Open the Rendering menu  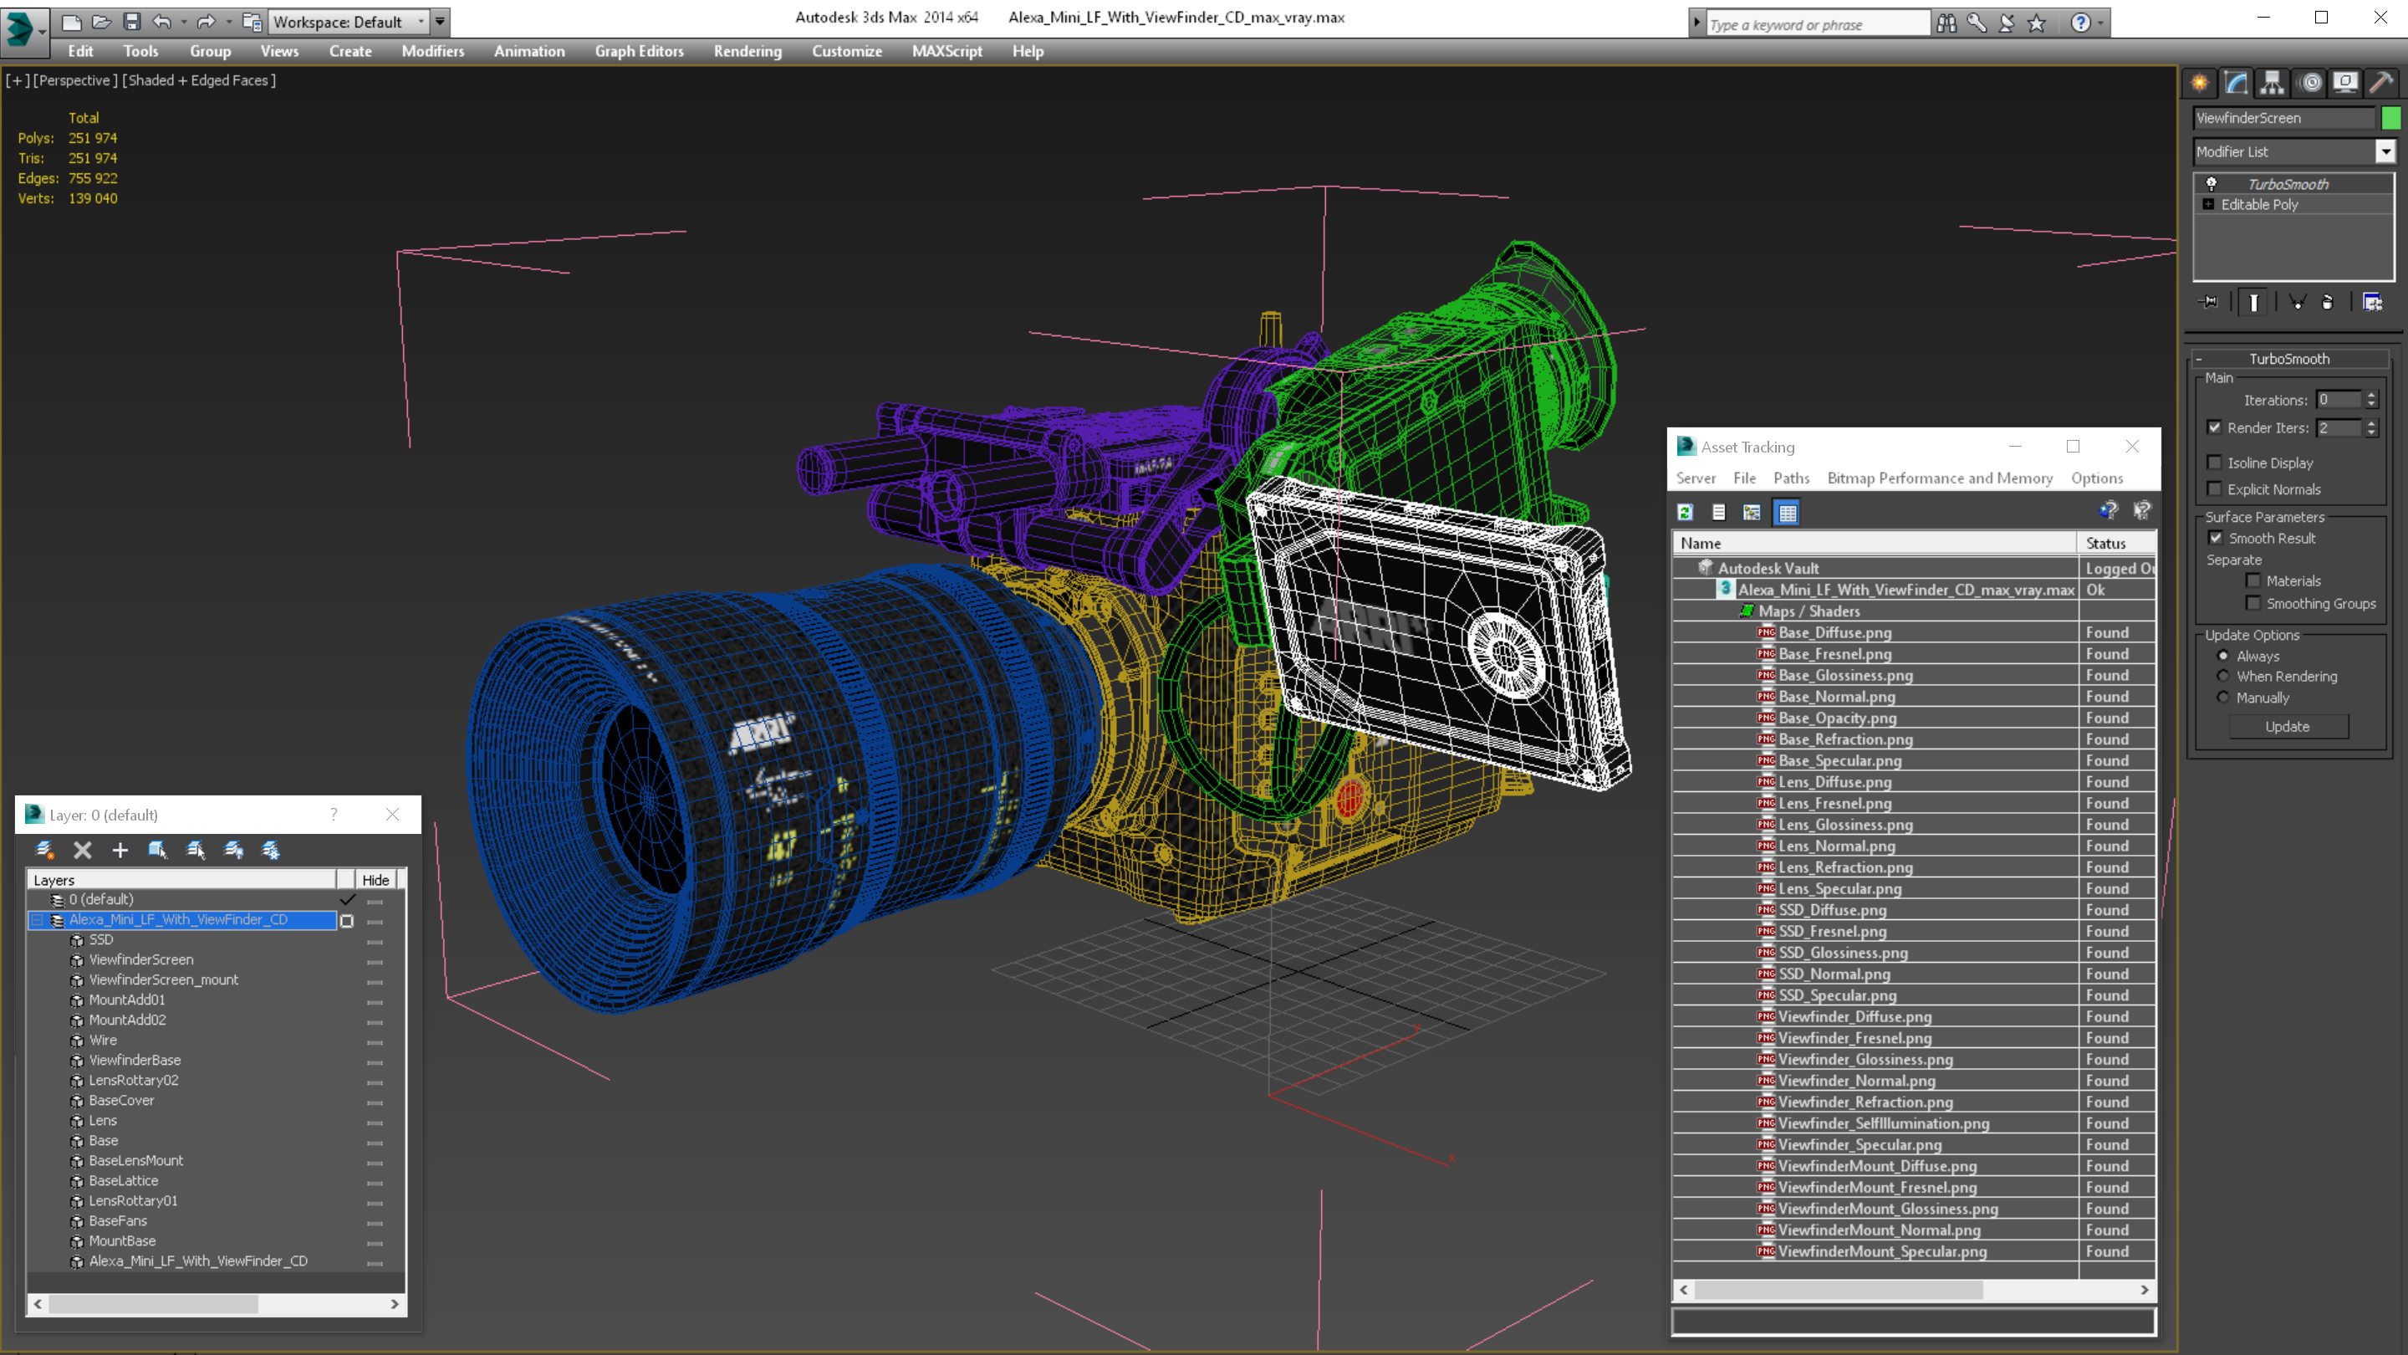(x=747, y=51)
